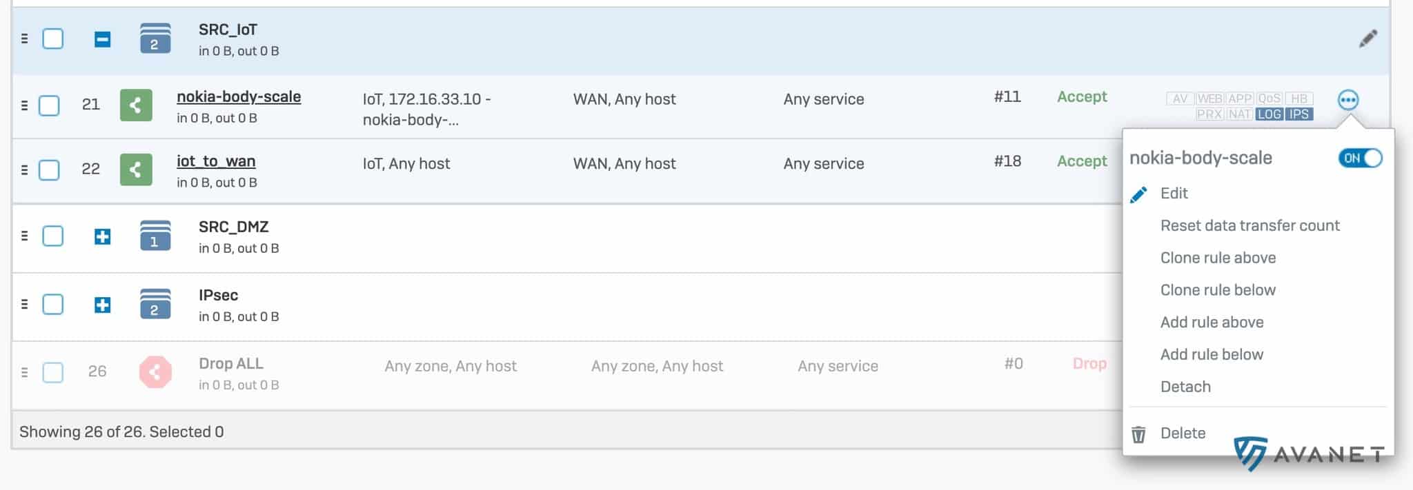
Task: Click the green share icon of rule 21
Action: 136,105
